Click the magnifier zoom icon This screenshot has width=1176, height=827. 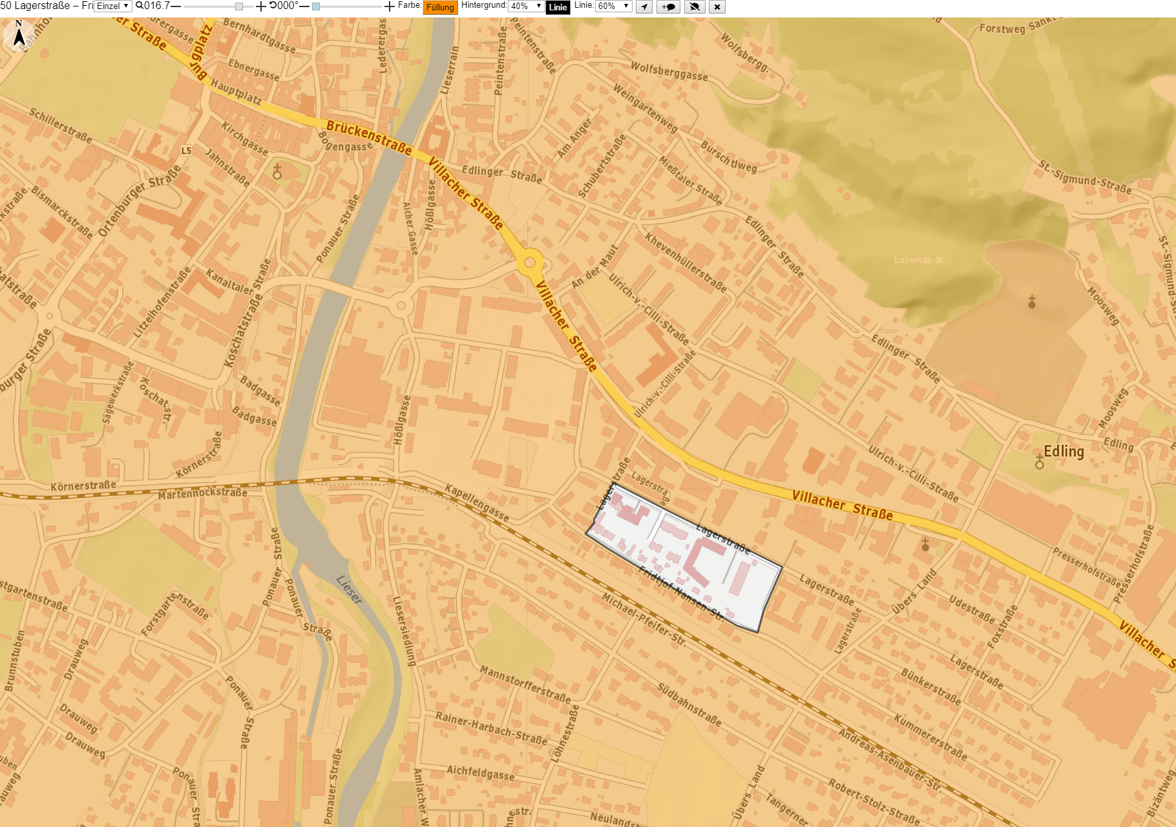tap(139, 6)
